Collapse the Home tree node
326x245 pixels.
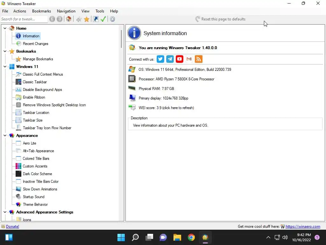coord(5,28)
